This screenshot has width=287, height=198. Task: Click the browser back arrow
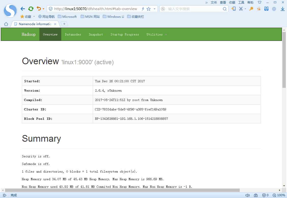(x=23, y=9)
